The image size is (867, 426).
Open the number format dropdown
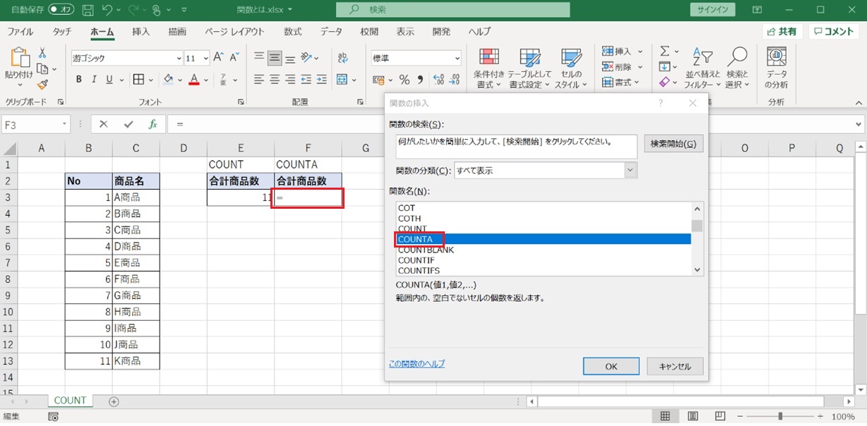pyautogui.click(x=457, y=59)
